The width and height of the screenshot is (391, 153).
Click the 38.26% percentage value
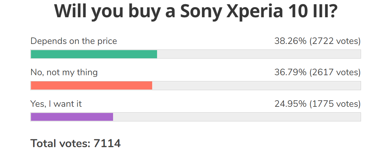290,41
